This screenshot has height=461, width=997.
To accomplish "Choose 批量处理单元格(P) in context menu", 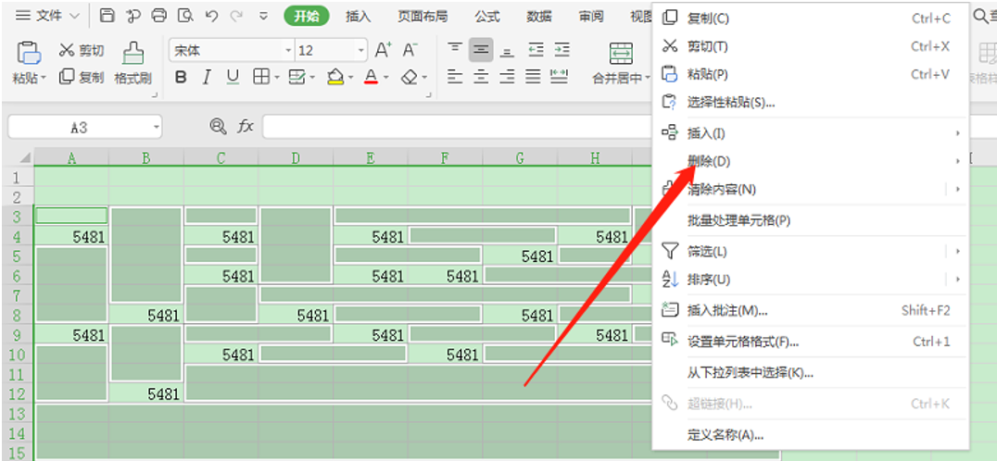I will pyautogui.click(x=811, y=220).
